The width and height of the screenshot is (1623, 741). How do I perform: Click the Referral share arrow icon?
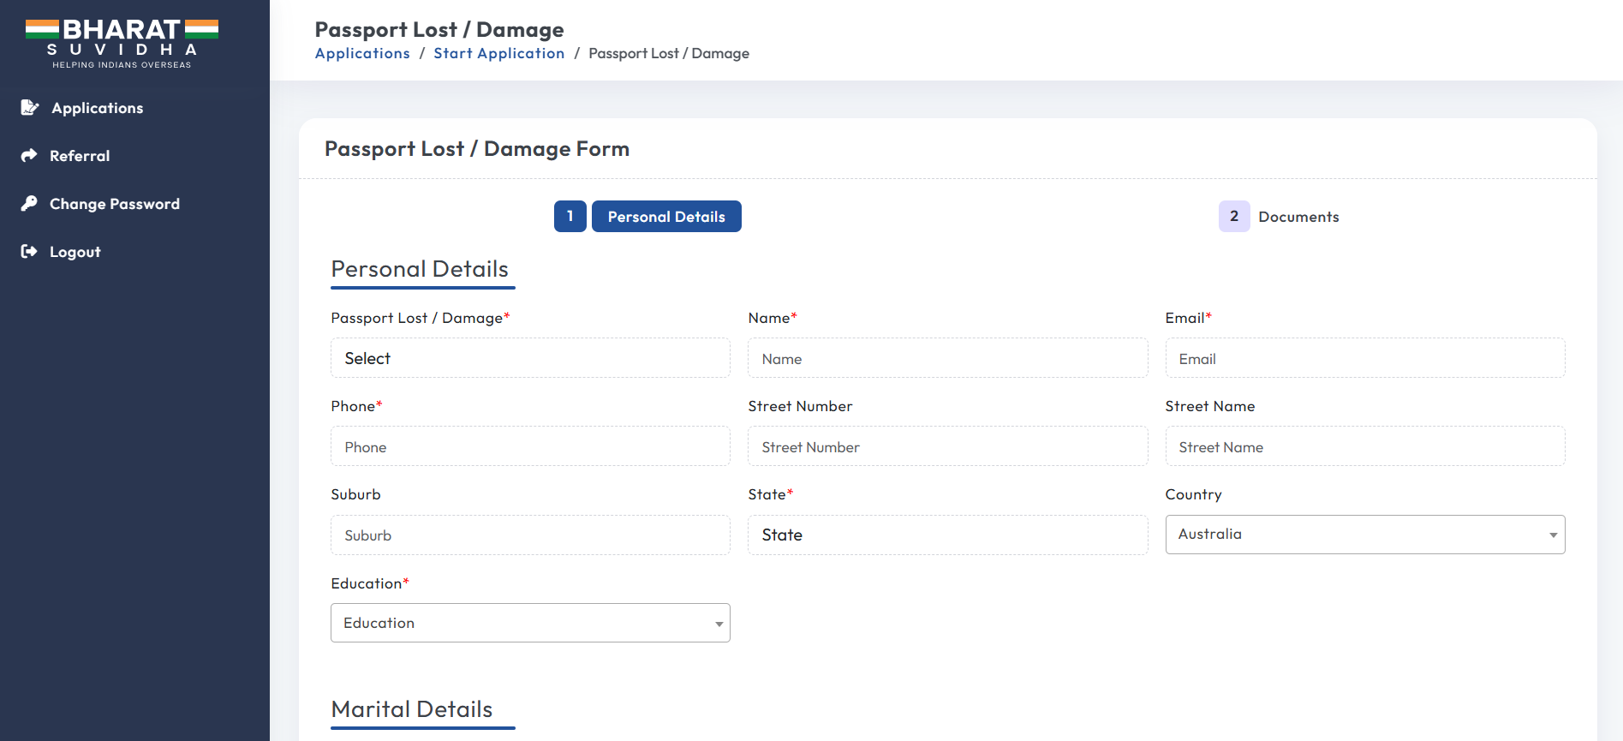[29, 156]
